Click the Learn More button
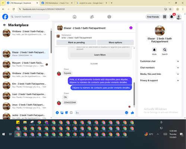Image resolution: width=186 pixels, height=149 pixels. pos(100,55)
